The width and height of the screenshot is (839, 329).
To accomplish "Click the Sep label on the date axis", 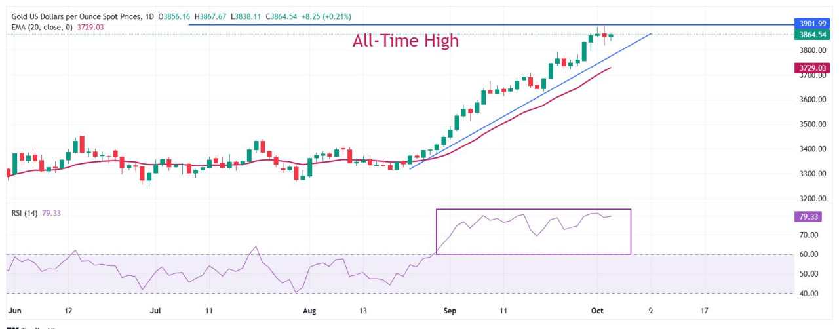I will (x=449, y=309).
